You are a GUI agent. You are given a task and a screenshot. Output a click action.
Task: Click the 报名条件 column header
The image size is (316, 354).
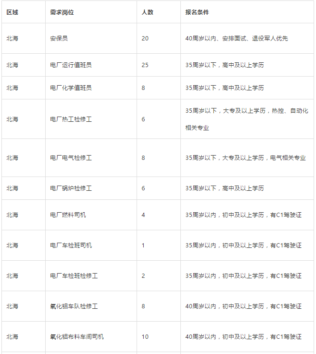(x=197, y=12)
